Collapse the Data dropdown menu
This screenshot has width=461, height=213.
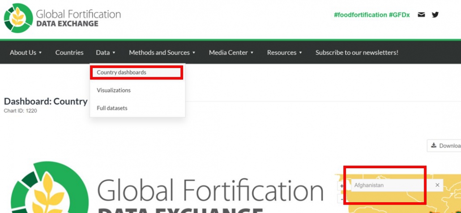pos(106,53)
